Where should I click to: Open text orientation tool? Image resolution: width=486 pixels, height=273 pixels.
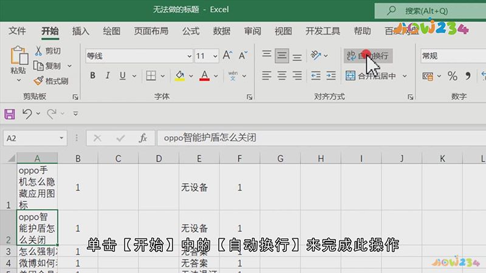pyautogui.click(x=315, y=56)
